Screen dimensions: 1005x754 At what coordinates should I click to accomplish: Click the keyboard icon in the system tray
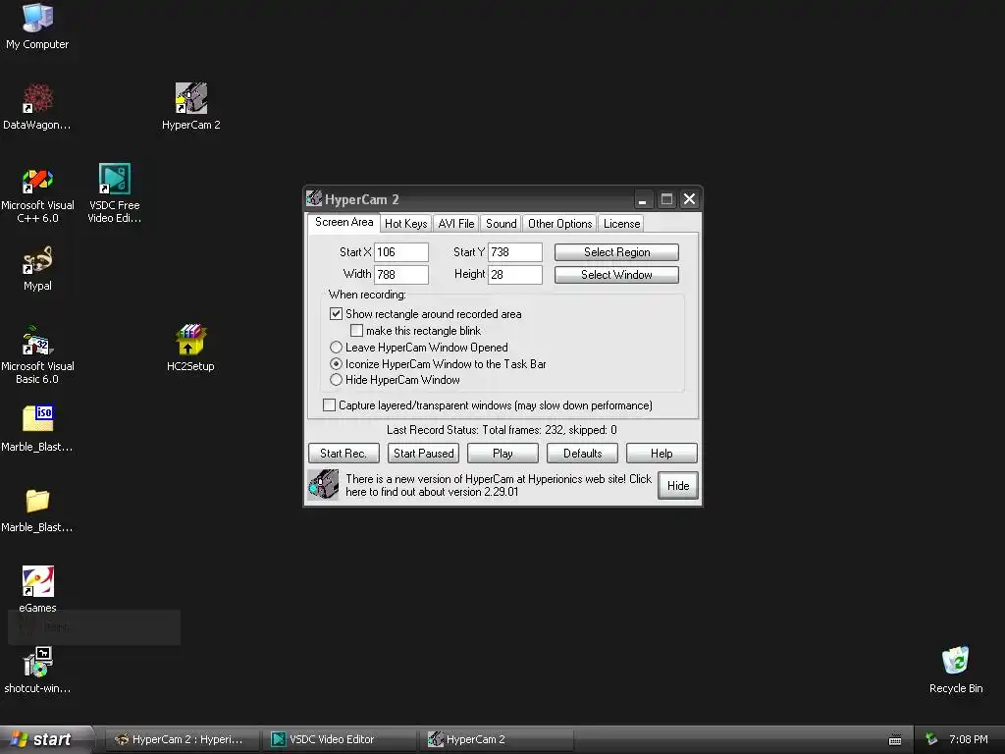click(895, 739)
